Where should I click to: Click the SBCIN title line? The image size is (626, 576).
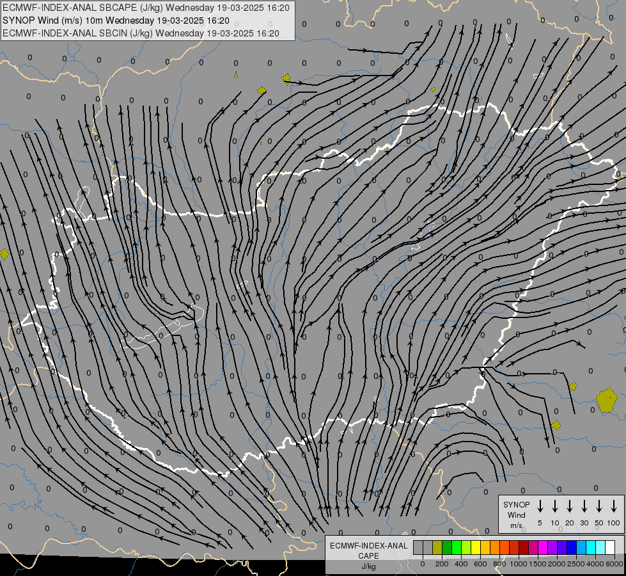(141, 33)
